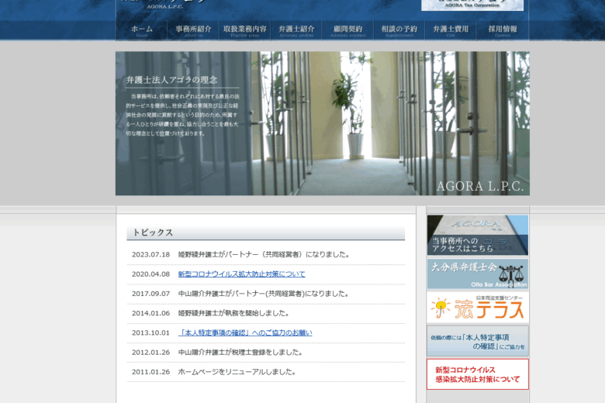The width and height of the screenshot is (605, 403).
Task: Navigate to 相談の予約 (Appointment) page
Action: [399, 30]
